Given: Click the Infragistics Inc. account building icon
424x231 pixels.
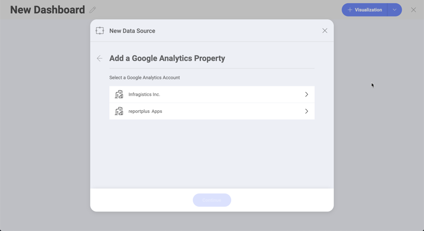Looking at the screenshot, I should click(119, 94).
